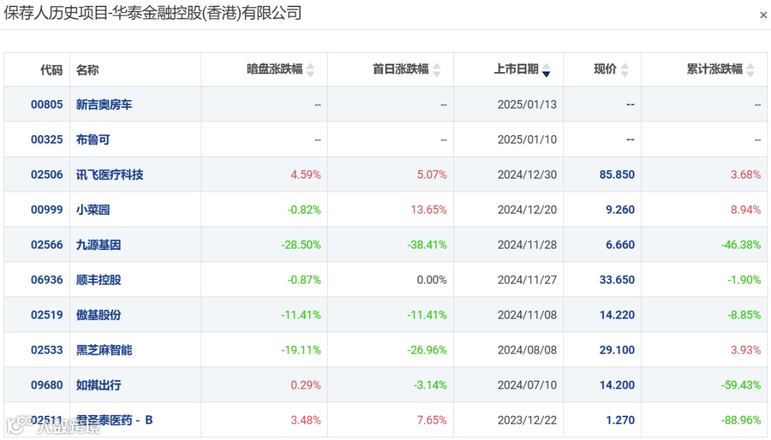Select listing date 2024/08/08
Screen dimensions: 771x440
tap(527, 350)
